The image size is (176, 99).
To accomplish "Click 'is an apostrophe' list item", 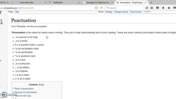I will pyautogui.click(x=24, y=52).
